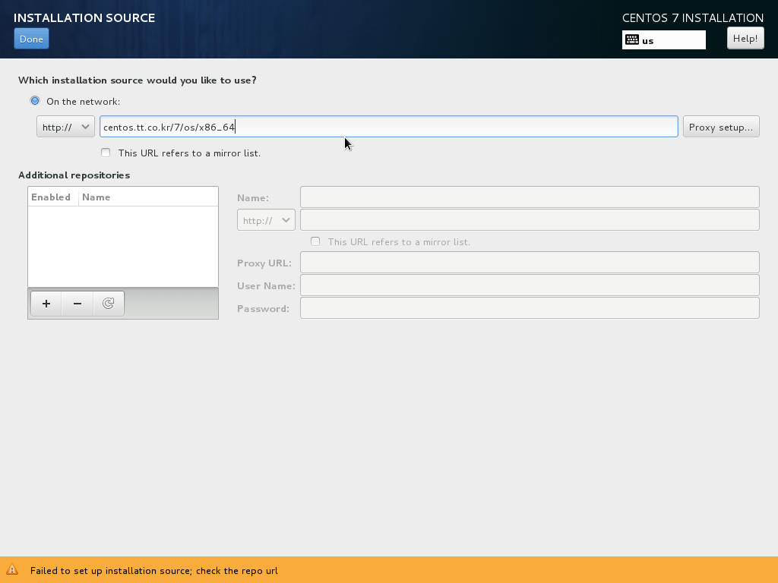Select the On the network radio button

pyautogui.click(x=35, y=101)
